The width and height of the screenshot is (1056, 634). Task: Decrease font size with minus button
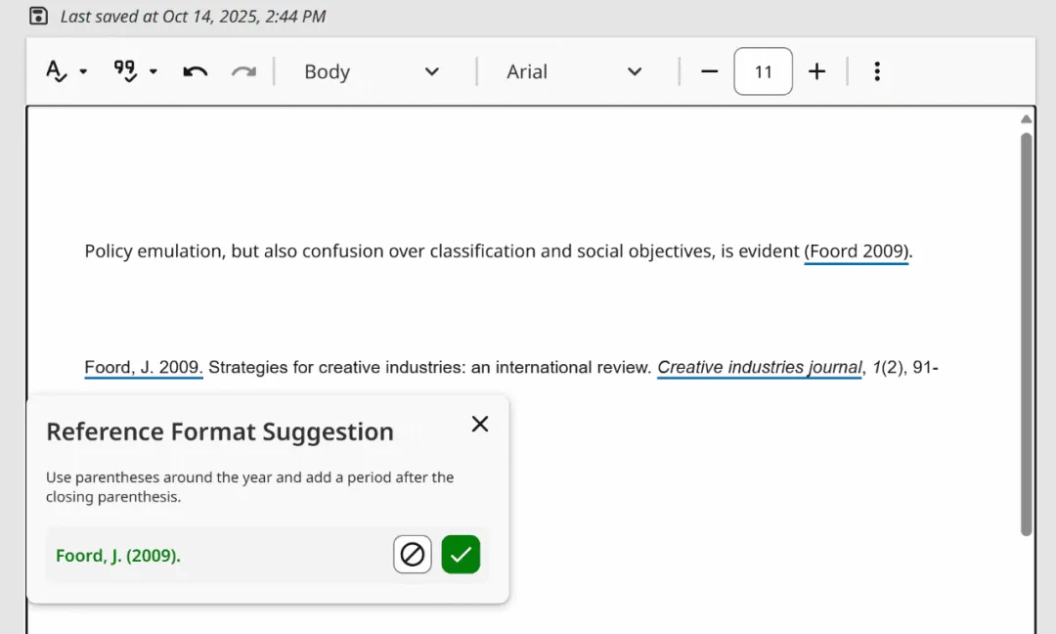pos(710,71)
